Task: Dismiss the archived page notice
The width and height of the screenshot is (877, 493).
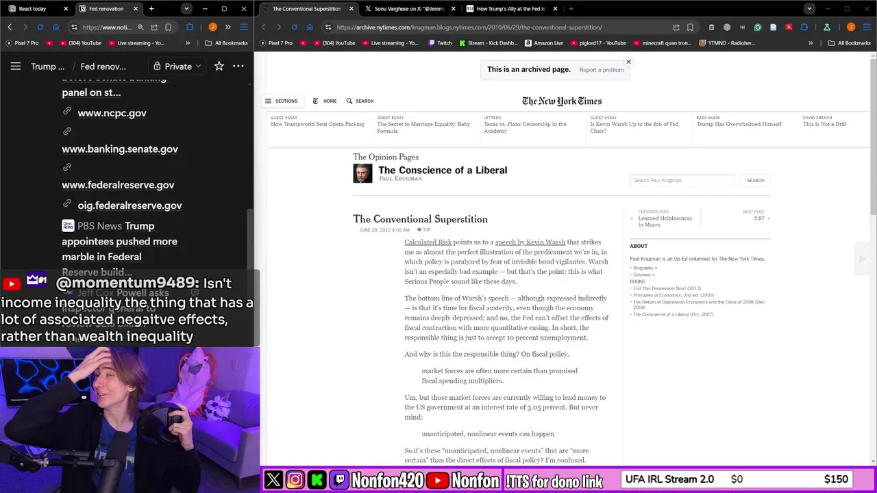Action: [628, 62]
